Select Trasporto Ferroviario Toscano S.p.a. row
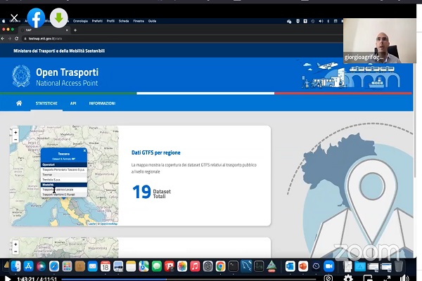422x281 pixels. (64, 170)
